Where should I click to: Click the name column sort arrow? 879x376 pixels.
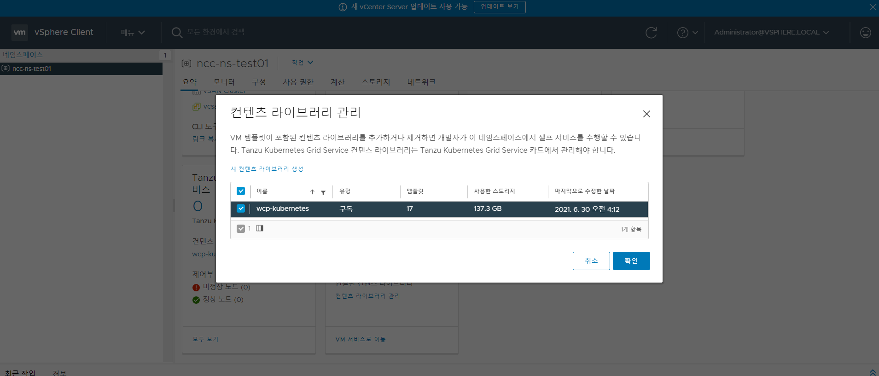coord(312,192)
